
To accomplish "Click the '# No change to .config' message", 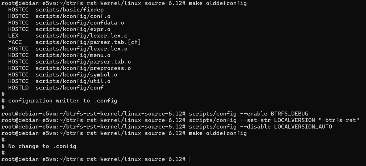I will [x=39, y=146].
